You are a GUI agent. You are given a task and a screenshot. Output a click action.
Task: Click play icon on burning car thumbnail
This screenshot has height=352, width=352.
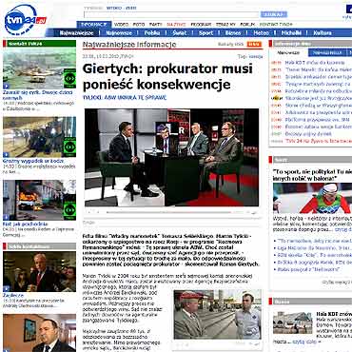point(6,218)
